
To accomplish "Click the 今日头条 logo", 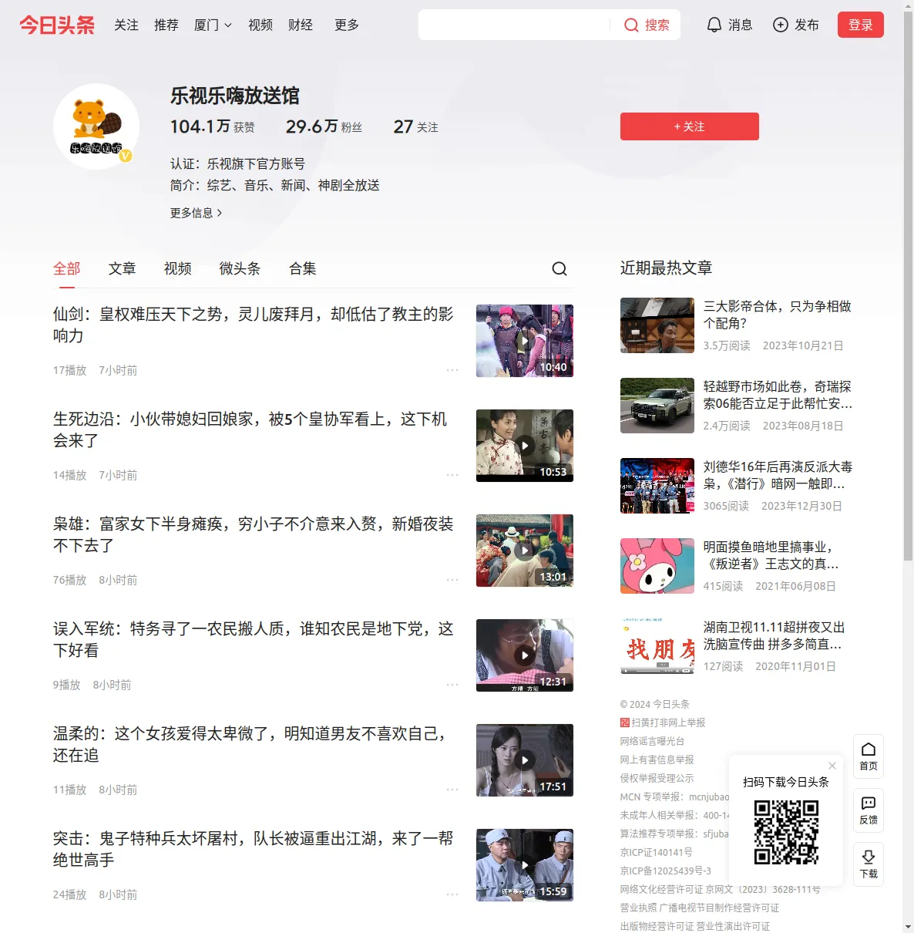I will pos(57,25).
